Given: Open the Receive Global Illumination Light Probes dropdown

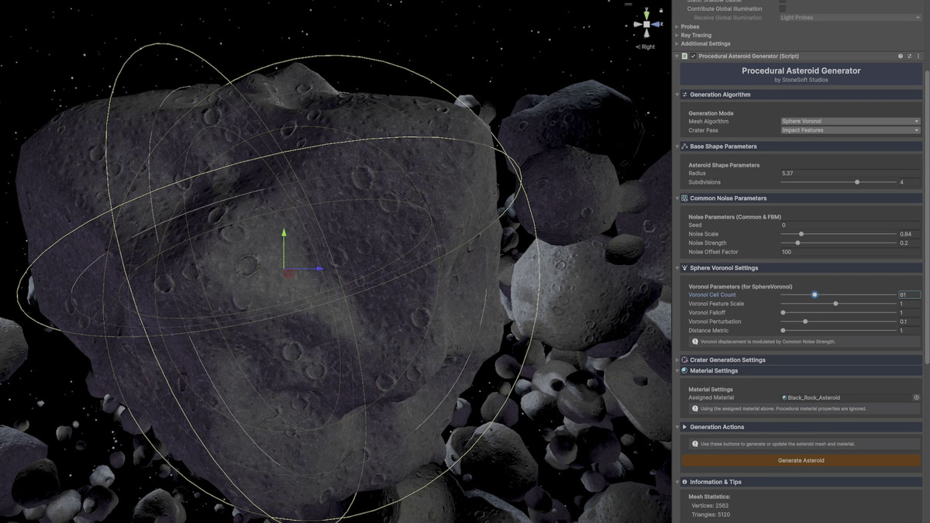Looking at the screenshot, I should [x=850, y=17].
